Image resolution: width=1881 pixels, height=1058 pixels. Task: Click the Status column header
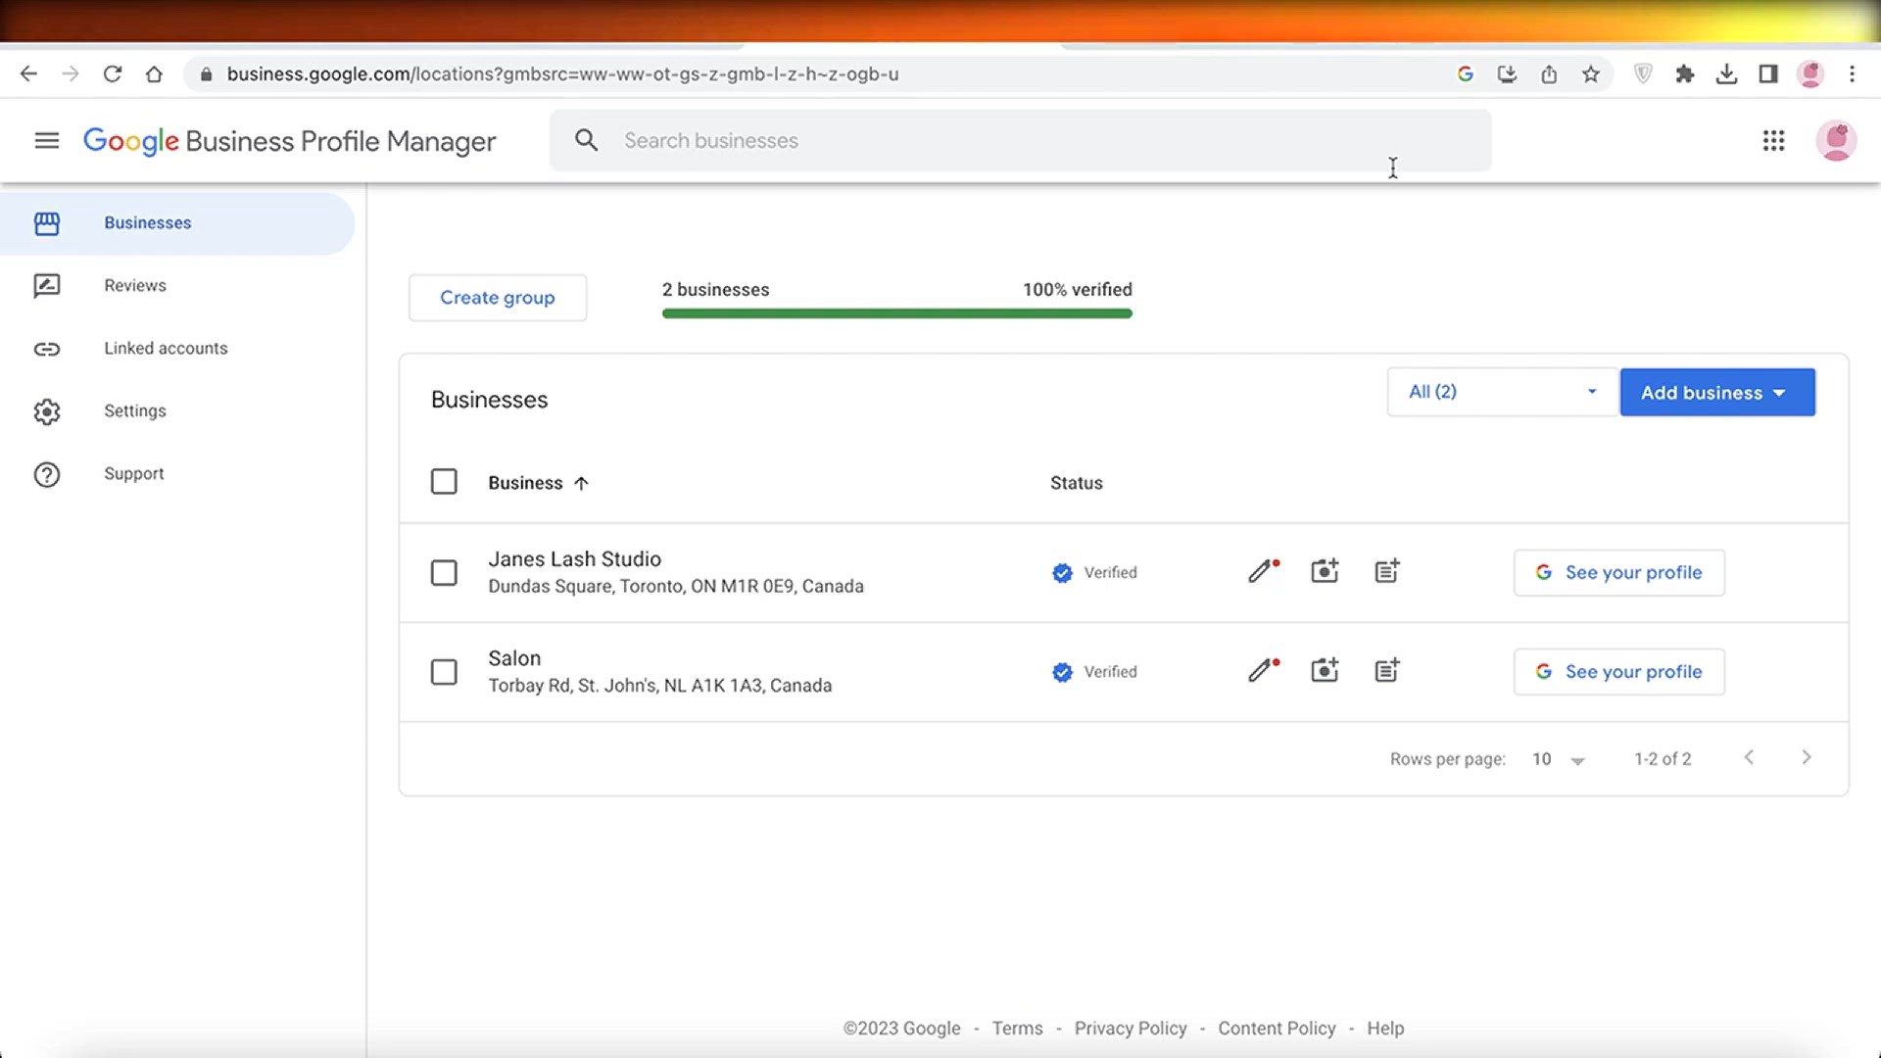coord(1076,482)
